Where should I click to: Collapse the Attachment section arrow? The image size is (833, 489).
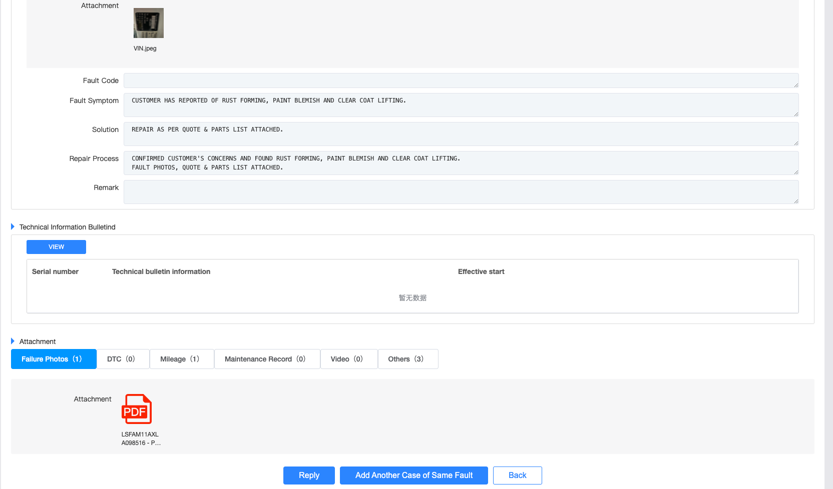pos(13,341)
